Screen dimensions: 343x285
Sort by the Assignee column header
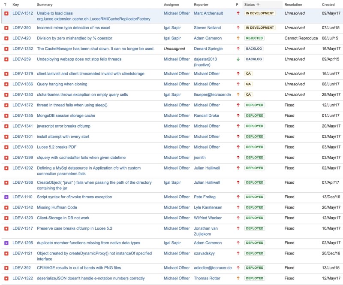[171, 5]
